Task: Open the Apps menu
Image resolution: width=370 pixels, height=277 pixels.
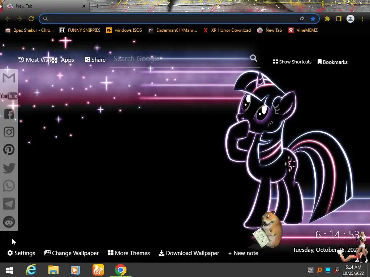Action: pos(63,60)
